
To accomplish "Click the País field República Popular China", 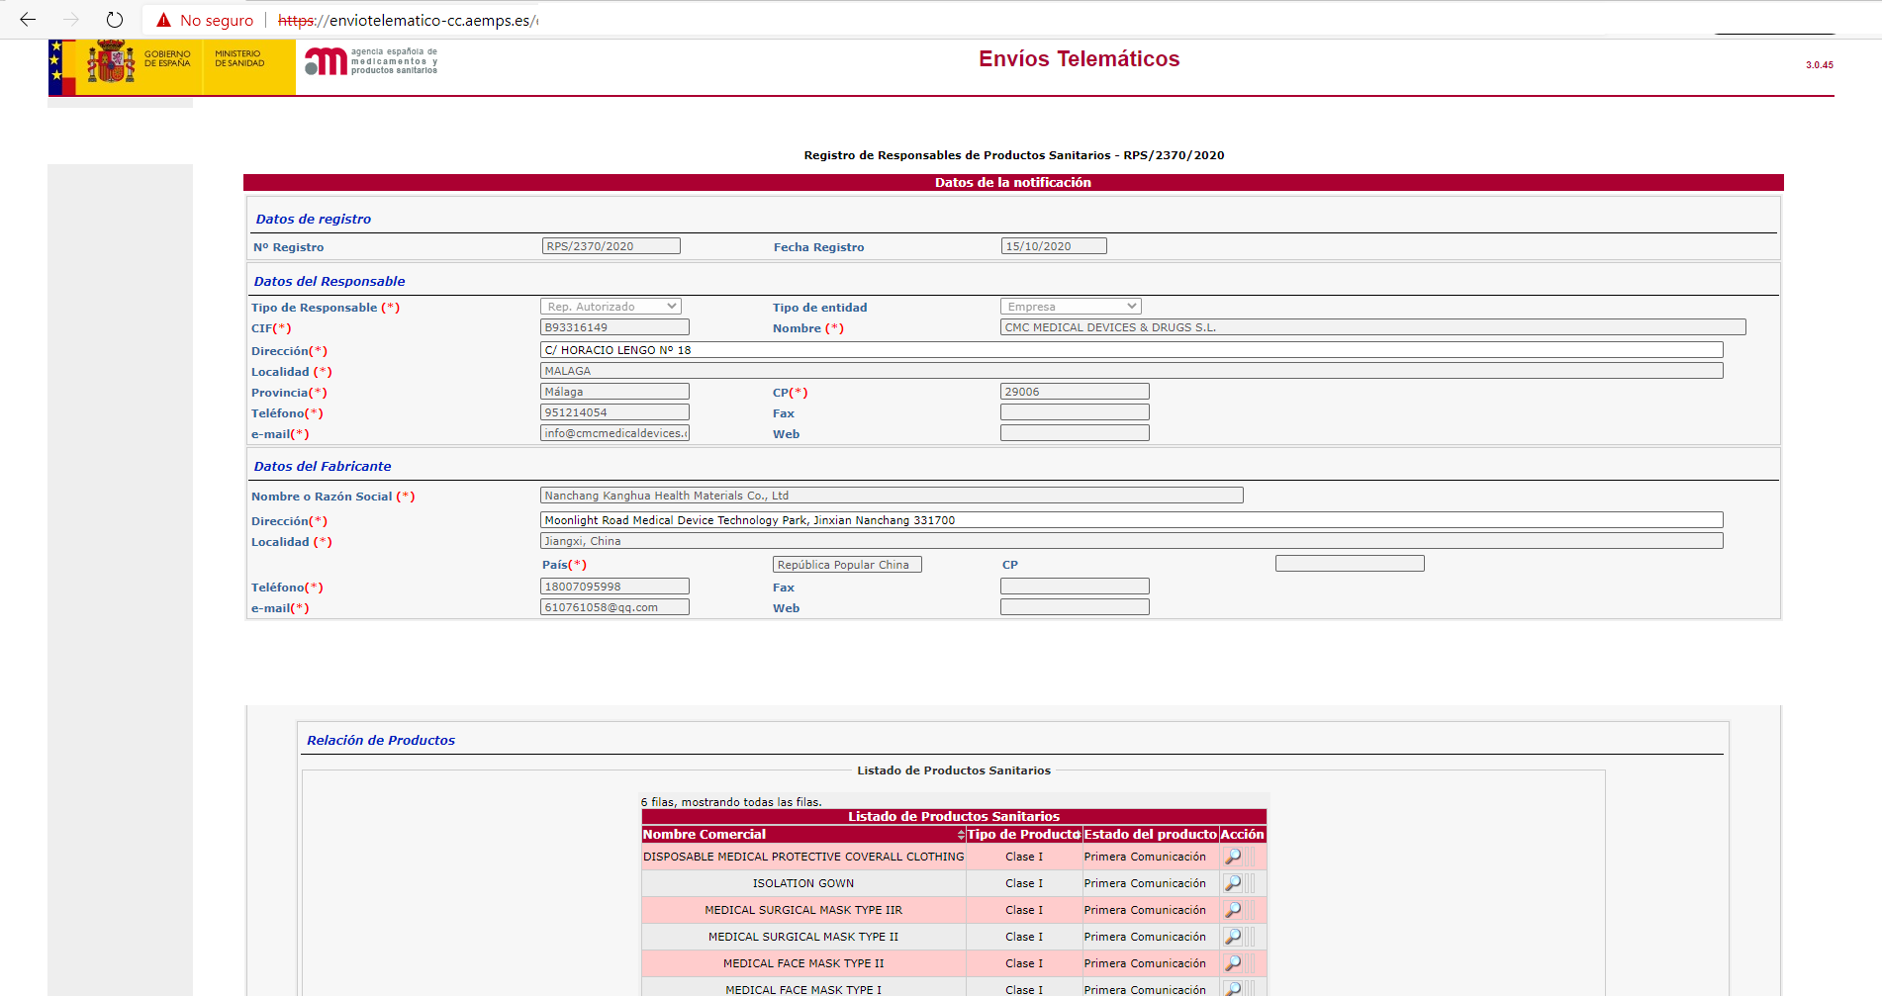I will (x=847, y=565).
